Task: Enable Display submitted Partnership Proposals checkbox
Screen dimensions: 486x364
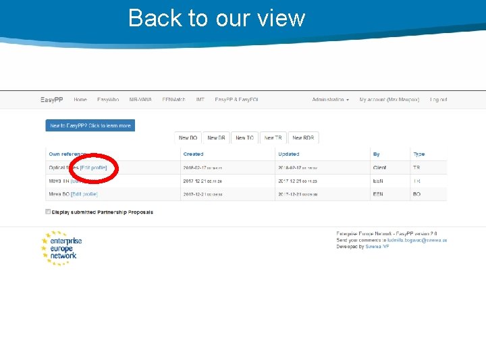Action: point(48,212)
